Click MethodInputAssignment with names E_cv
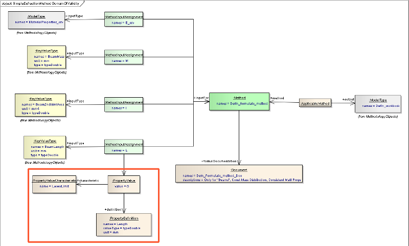This screenshot has height=246, width=409. click(124, 20)
